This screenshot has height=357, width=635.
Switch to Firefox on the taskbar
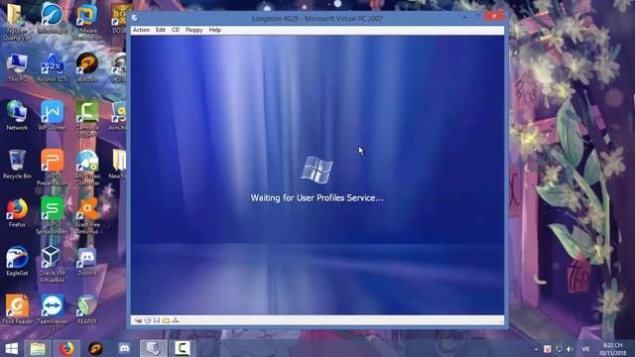(x=66, y=348)
